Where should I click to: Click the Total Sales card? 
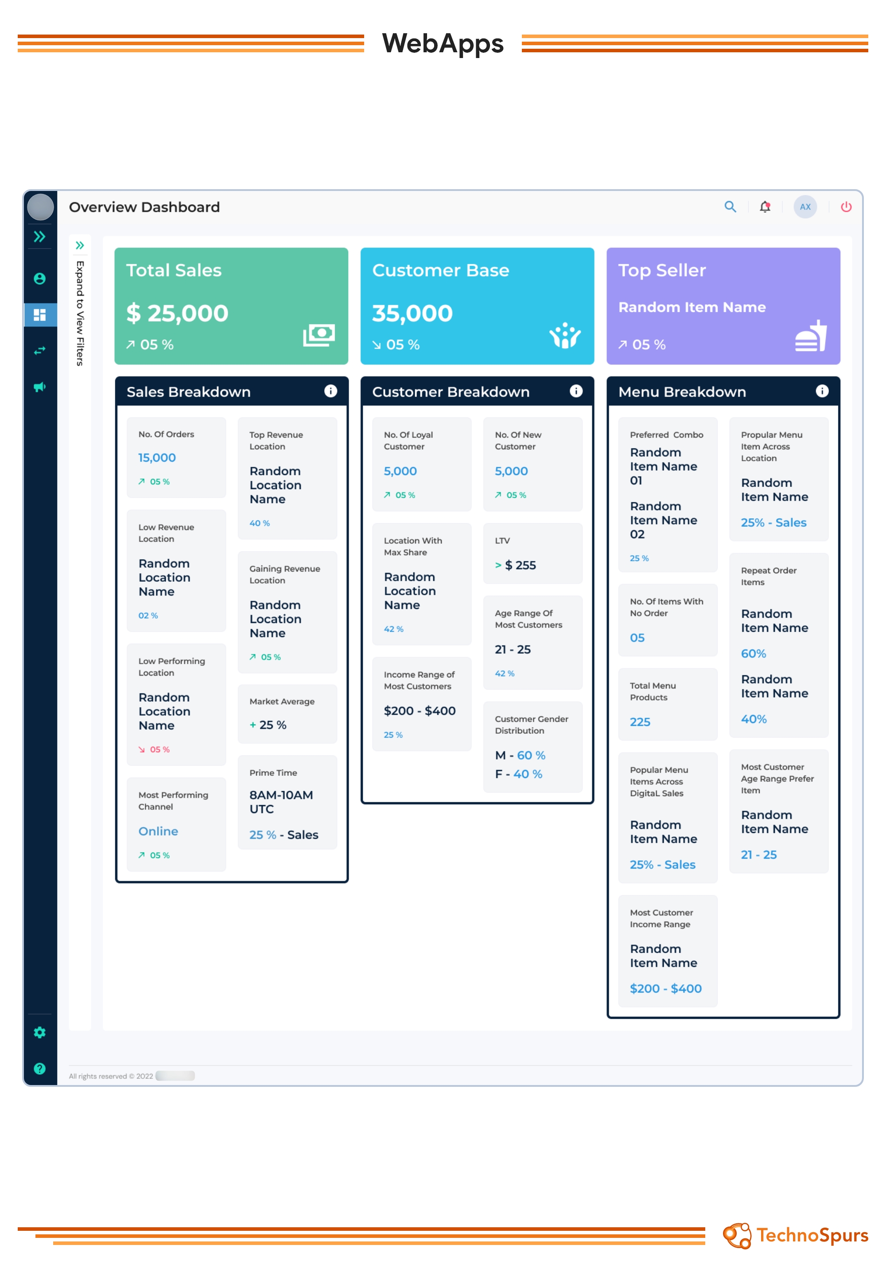tap(231, 306)
